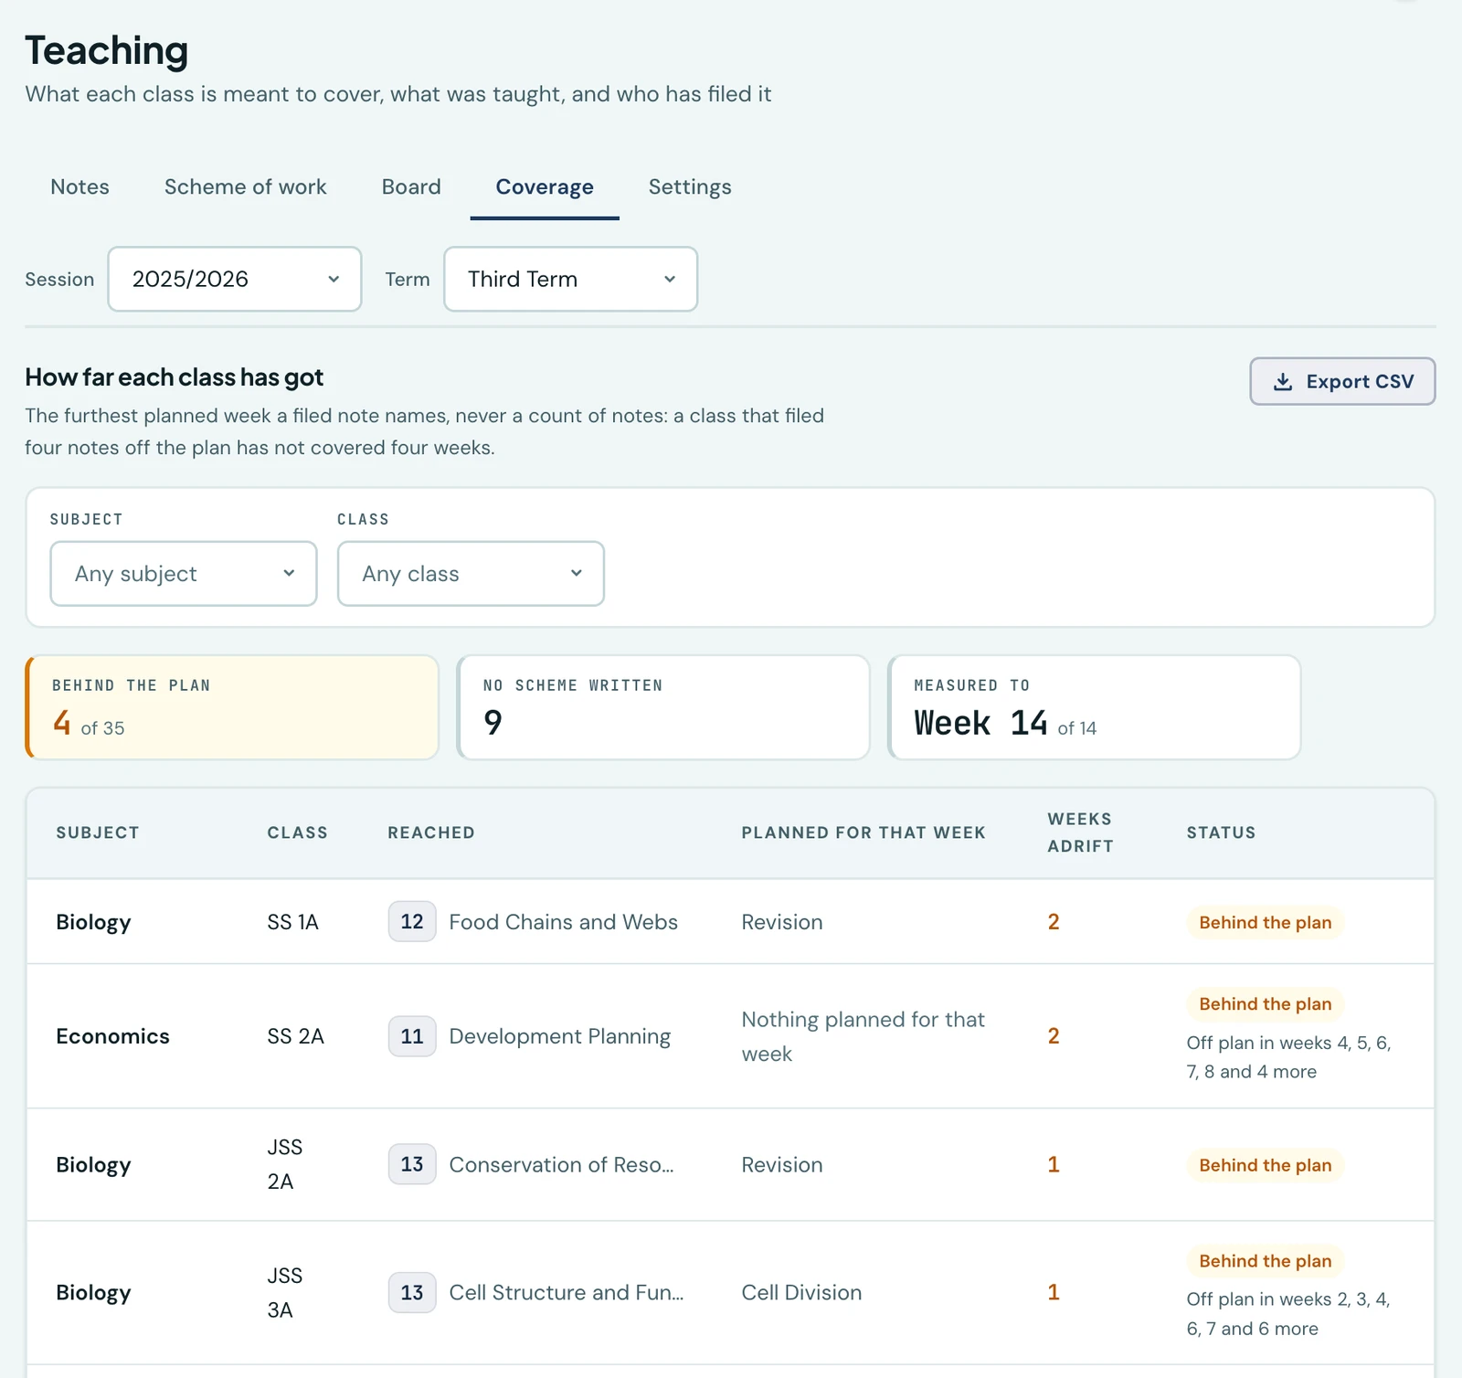The width and height of the screenshot is (1462, 1378).
Task: Open the Board tab
Action: point(411,186)
